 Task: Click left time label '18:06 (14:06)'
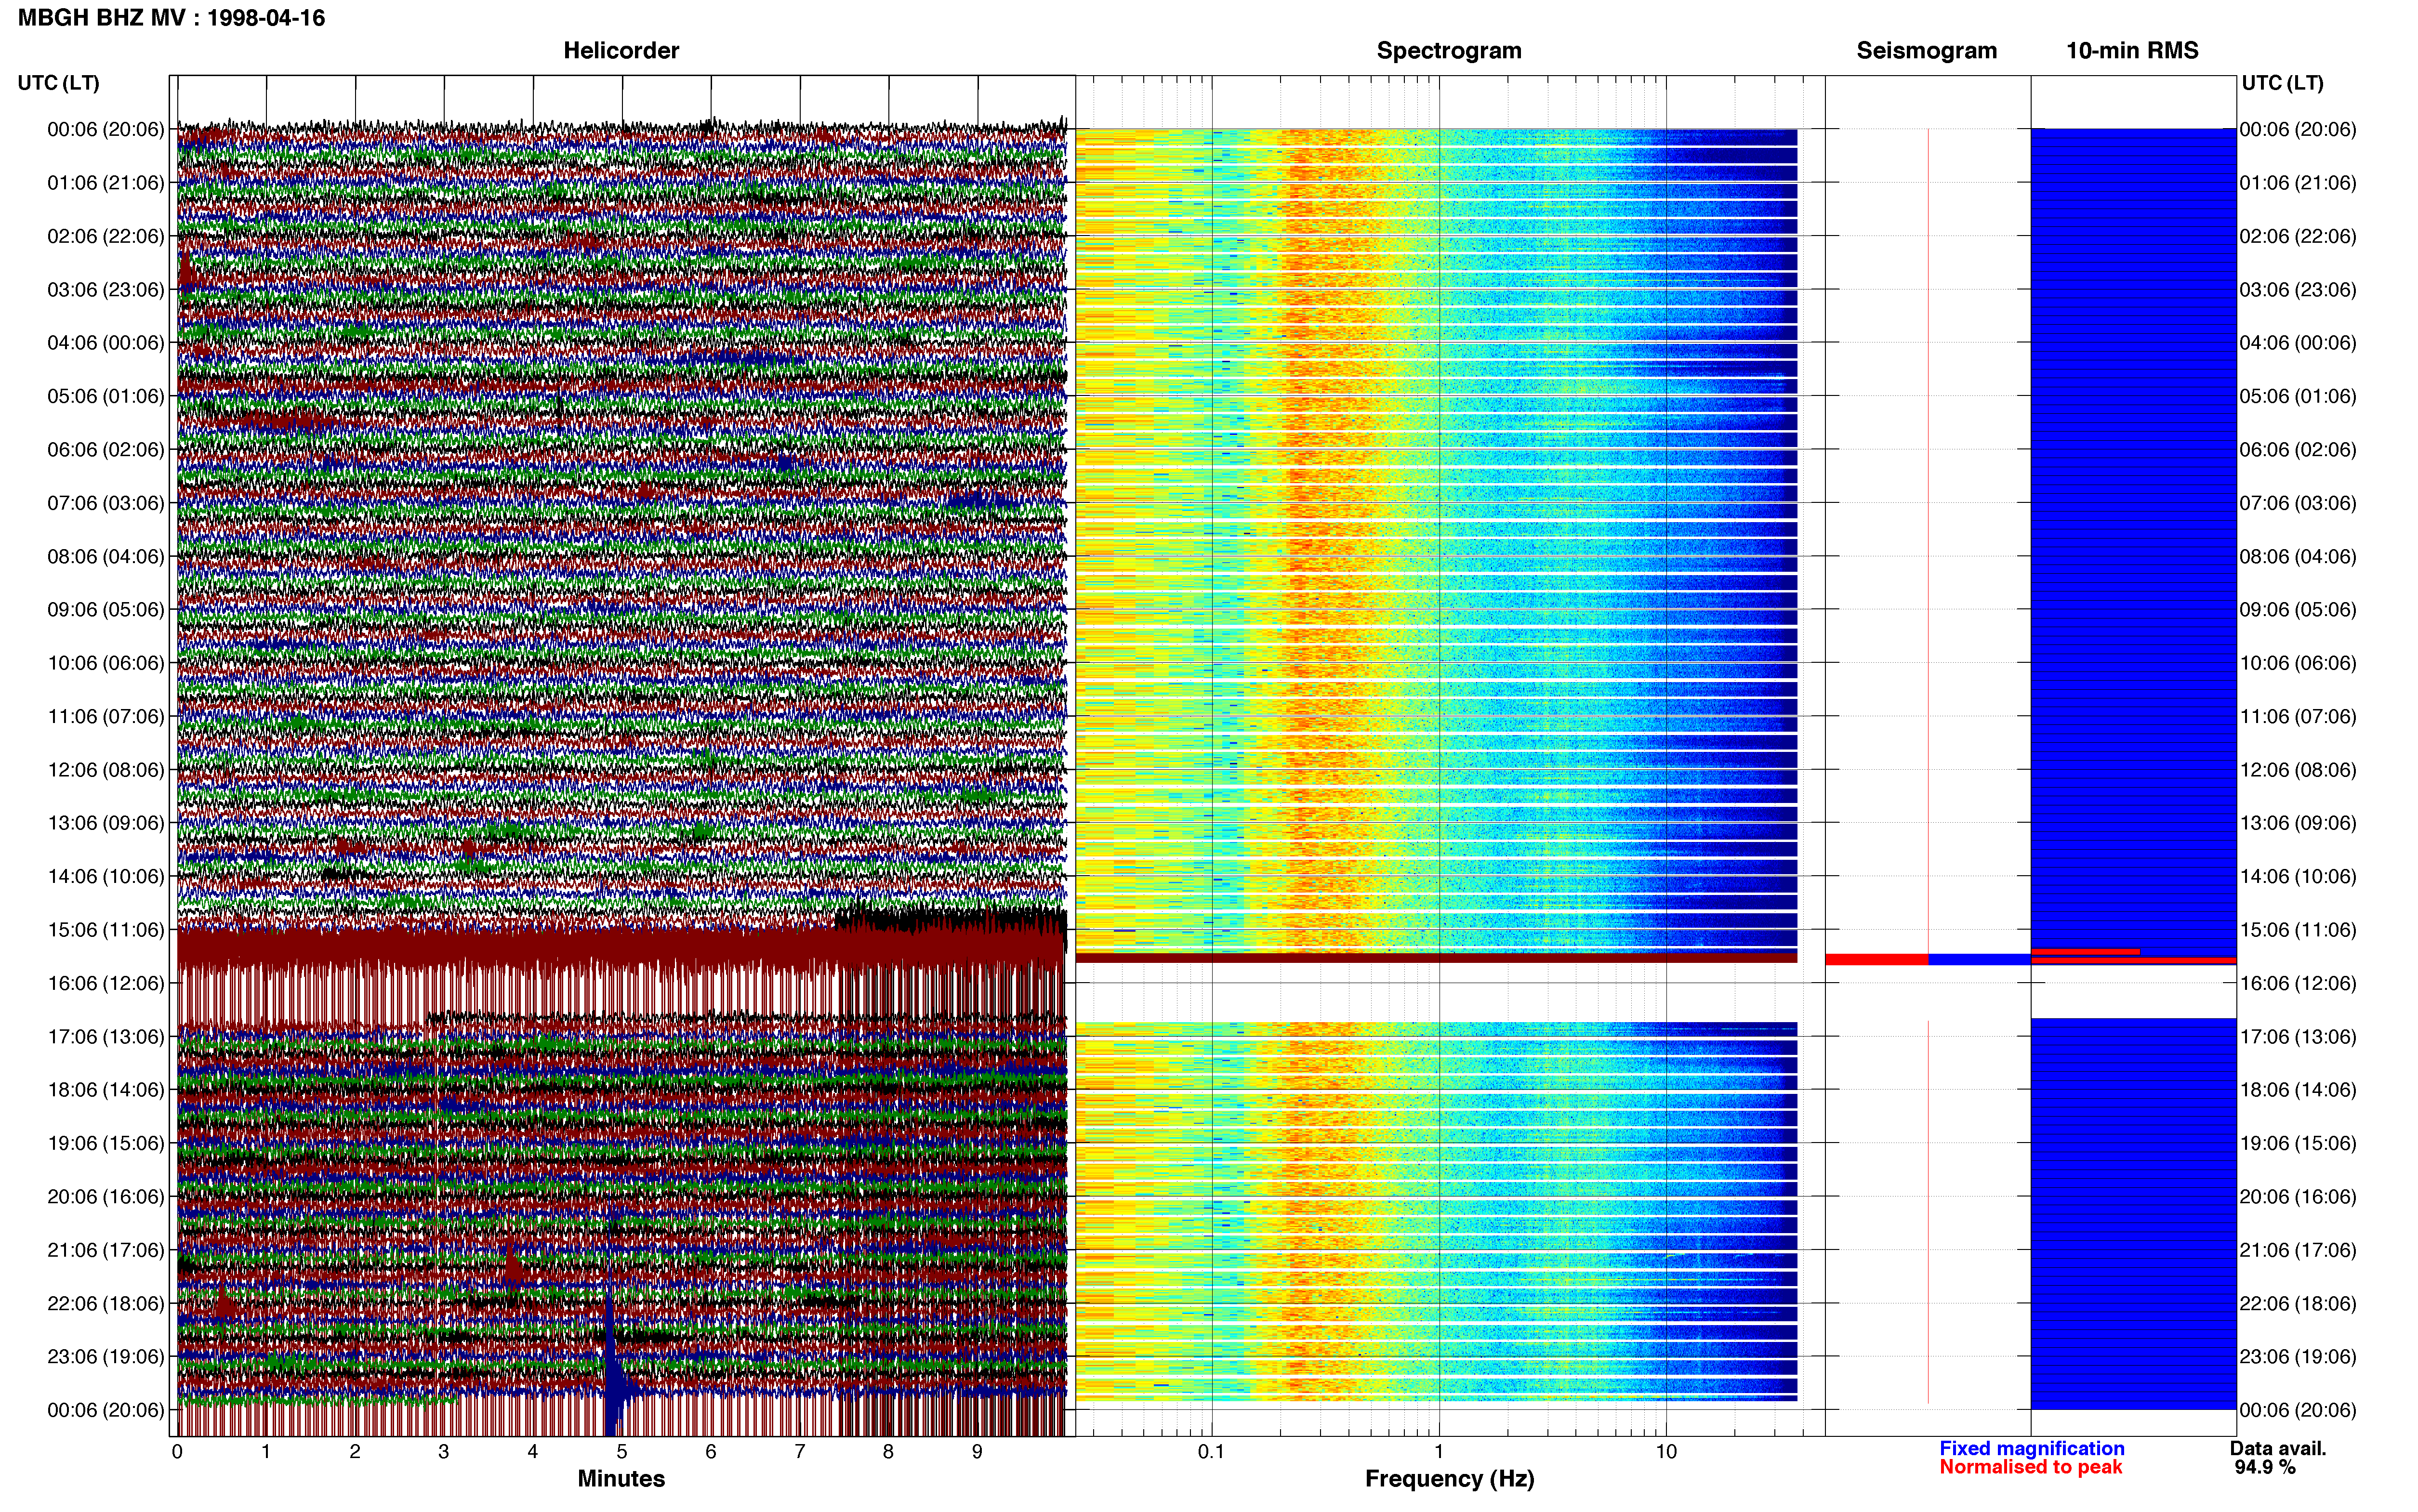[105, 1090]
